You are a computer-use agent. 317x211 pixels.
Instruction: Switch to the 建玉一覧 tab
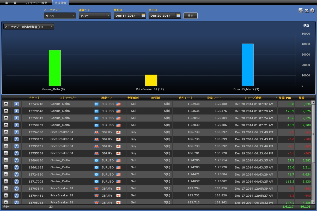click(x=11, y=3)
